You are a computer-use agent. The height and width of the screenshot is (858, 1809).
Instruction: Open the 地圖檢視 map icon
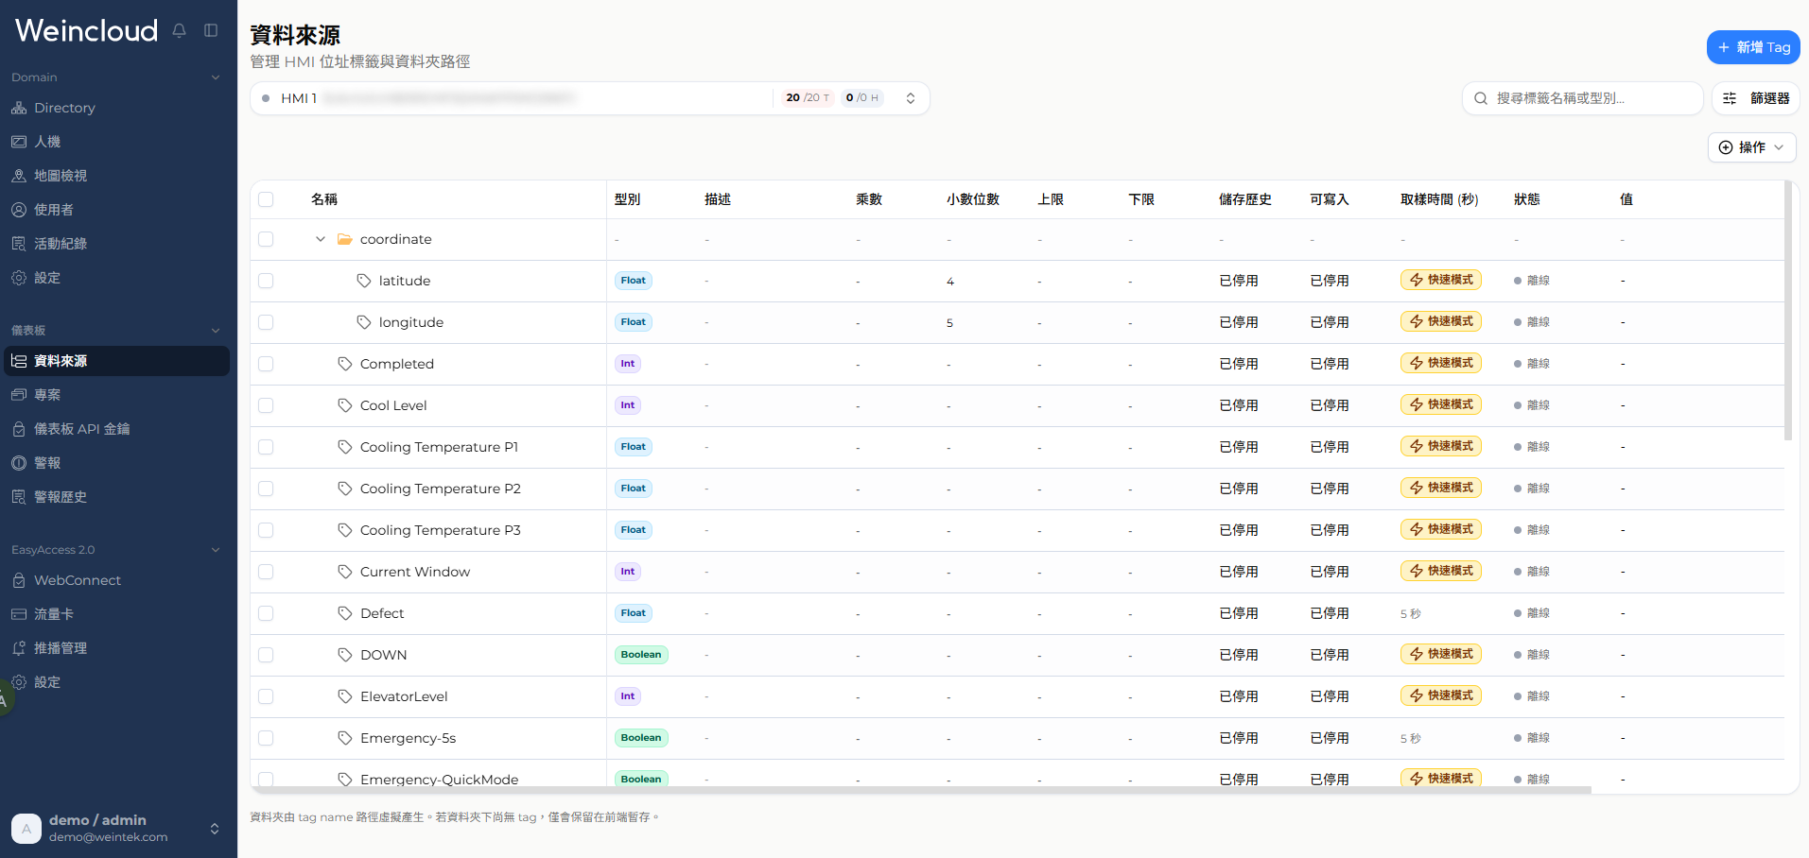[19, 176]
